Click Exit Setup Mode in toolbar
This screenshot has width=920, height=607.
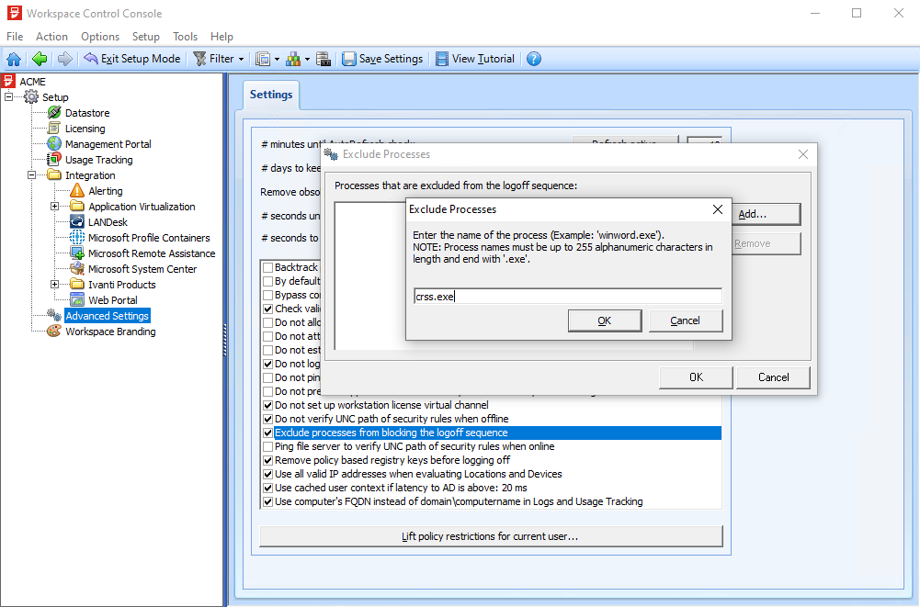132,59
